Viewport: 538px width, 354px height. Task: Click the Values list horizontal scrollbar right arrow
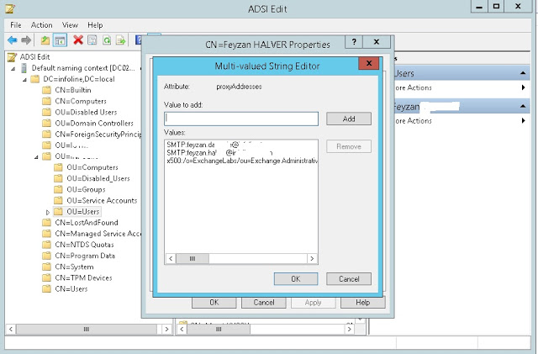tap(313, 259)
